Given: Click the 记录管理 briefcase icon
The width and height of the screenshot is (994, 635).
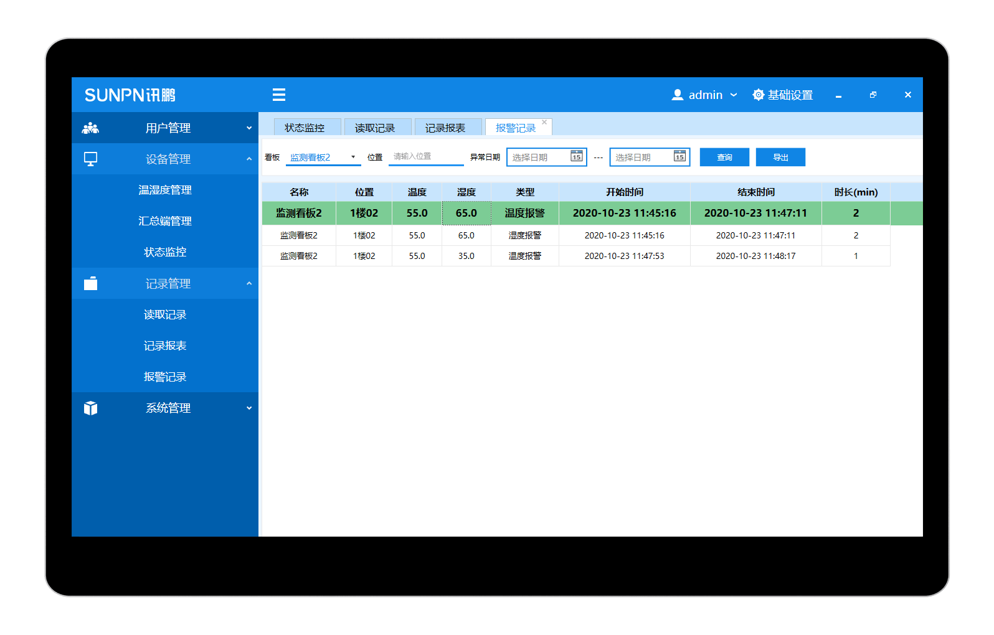Looking at the screenshot, I should [90, 284].
